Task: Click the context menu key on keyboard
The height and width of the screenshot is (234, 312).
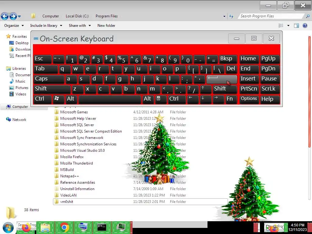Action: point(161,99)
